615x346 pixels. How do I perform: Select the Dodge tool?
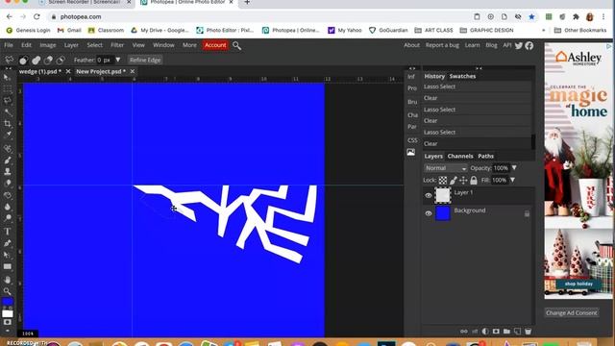click(7, 218)
